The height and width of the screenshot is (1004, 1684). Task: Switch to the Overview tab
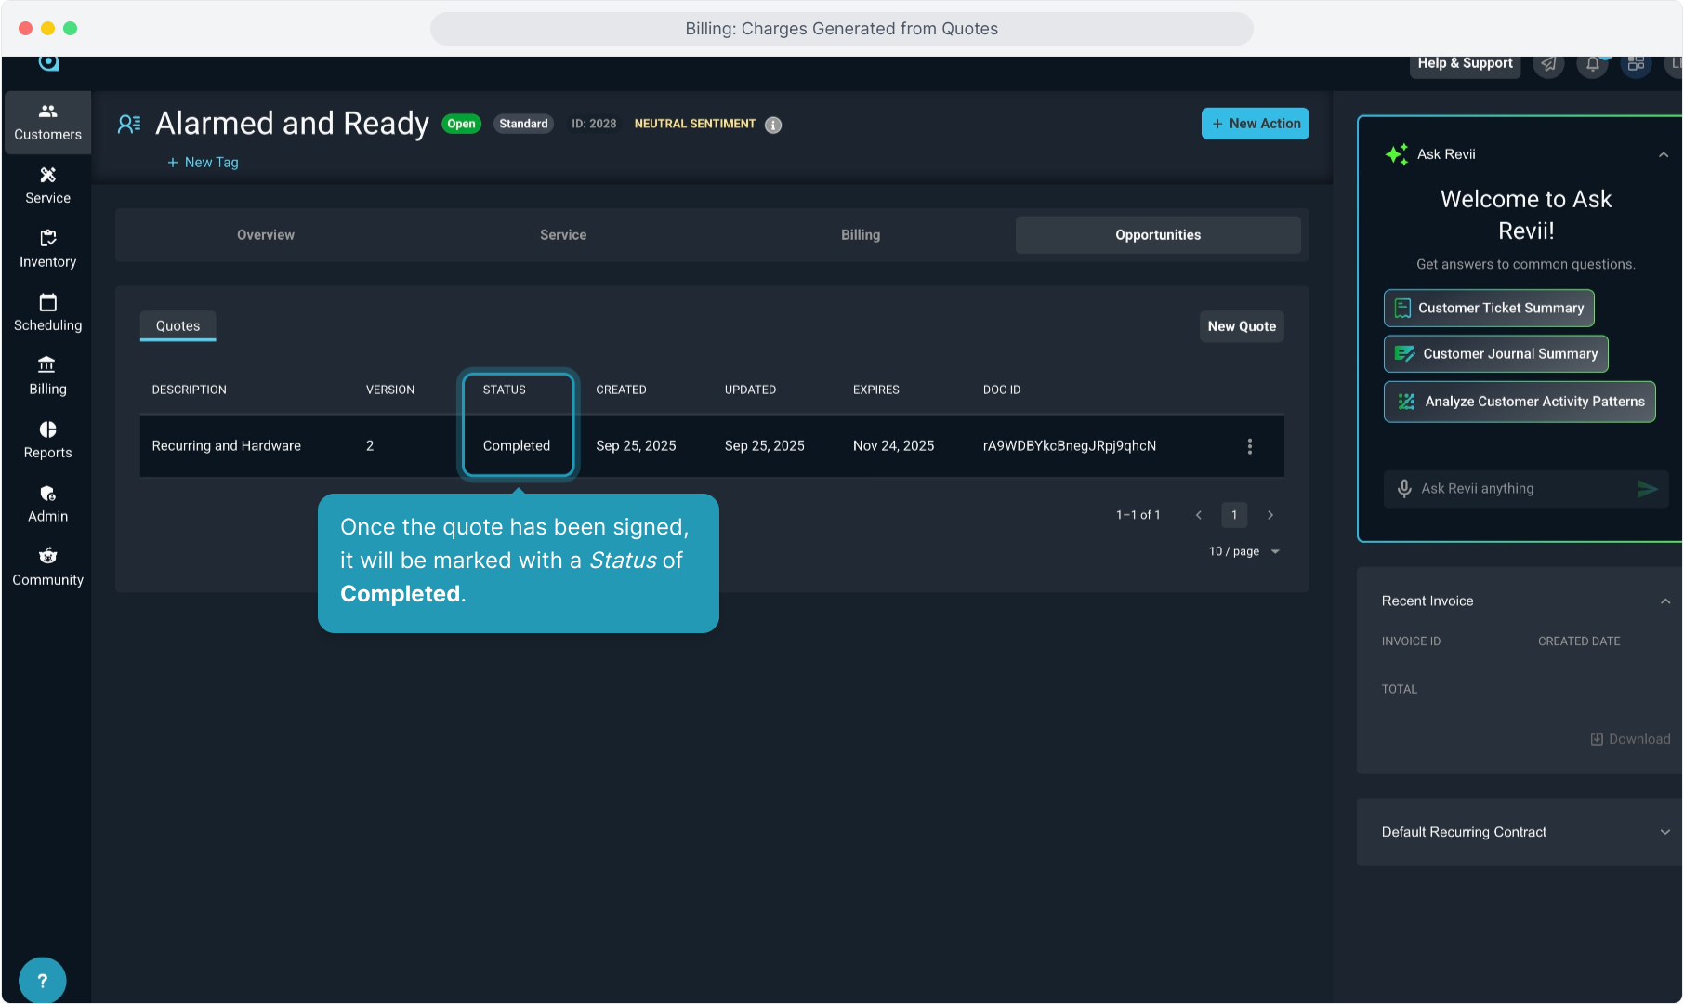point(265,235)
